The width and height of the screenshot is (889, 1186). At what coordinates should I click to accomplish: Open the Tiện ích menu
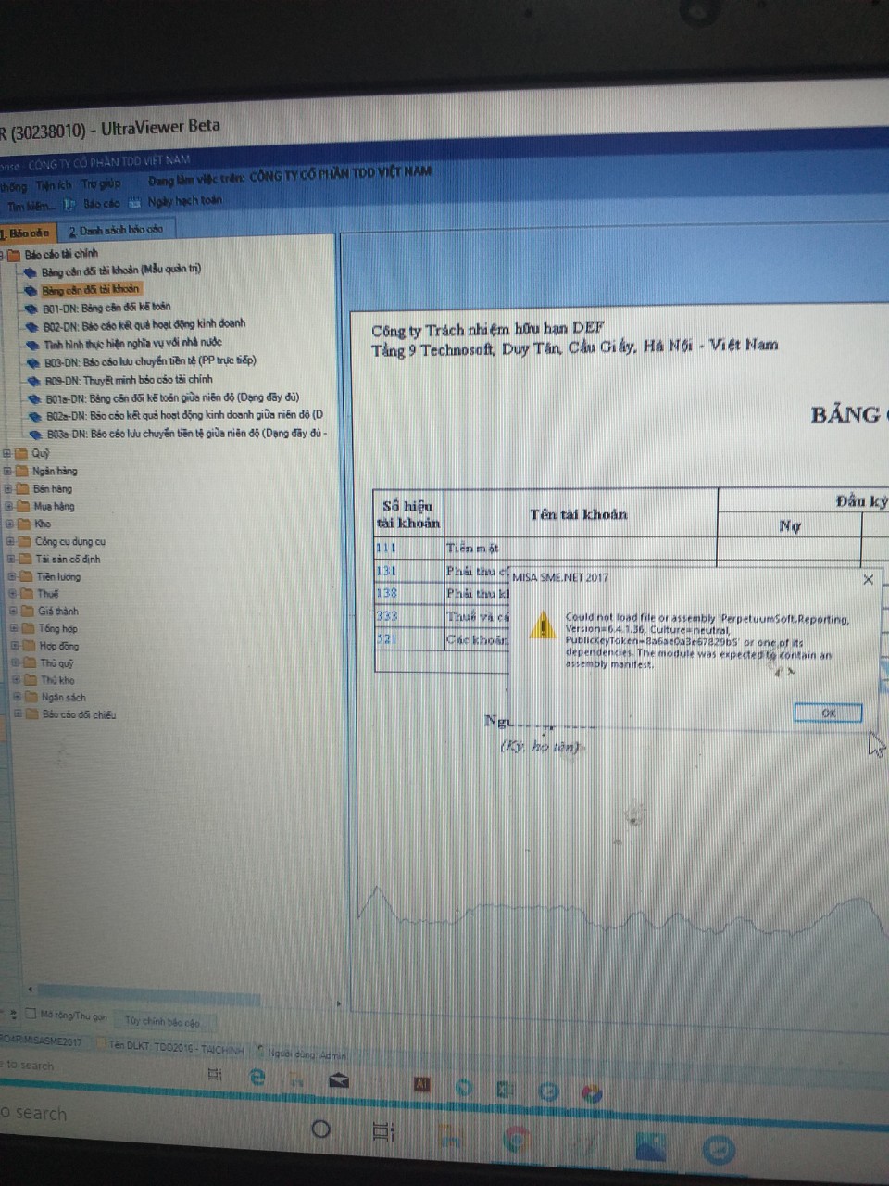(54, 185)
